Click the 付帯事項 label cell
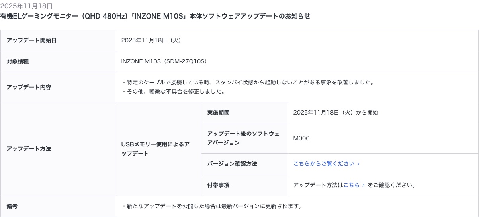Viewport: 479px width, 217px height. pos(218,185)
